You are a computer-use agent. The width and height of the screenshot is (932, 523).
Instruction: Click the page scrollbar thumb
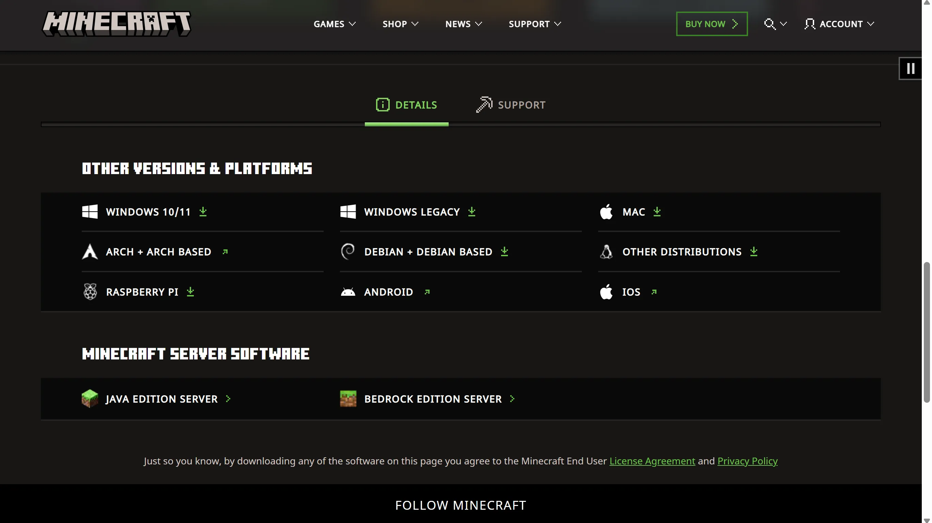click(927, 332)
